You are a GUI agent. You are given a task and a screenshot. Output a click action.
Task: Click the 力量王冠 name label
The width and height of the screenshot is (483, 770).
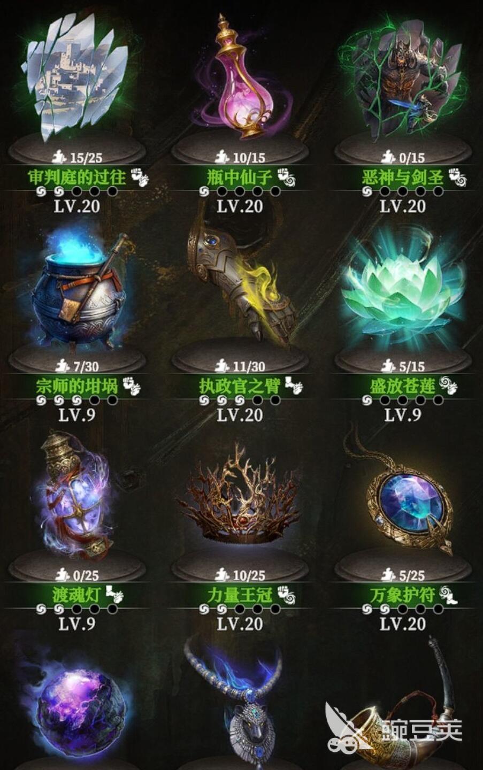(x=240, y=595)
